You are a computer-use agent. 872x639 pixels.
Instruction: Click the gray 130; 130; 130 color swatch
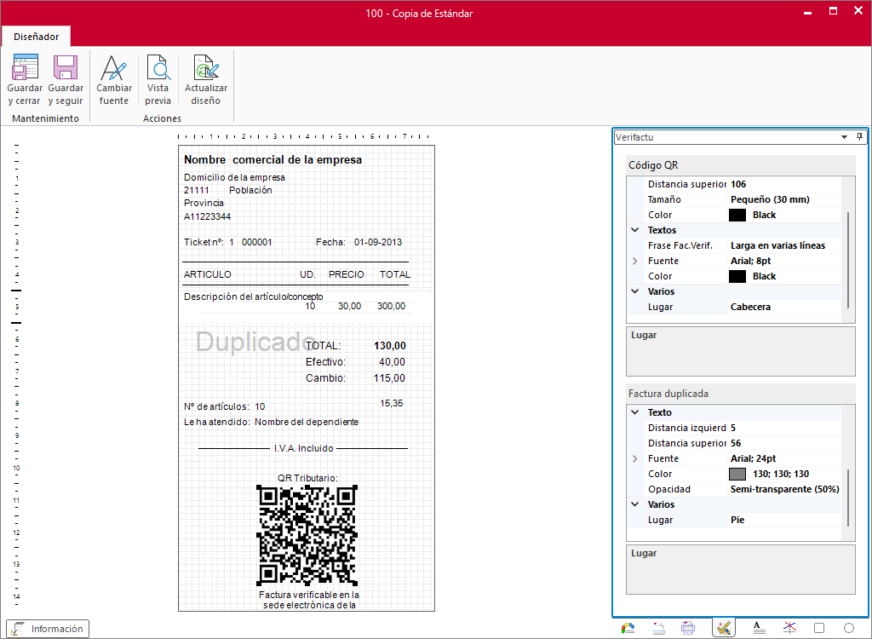click(737, 474)
